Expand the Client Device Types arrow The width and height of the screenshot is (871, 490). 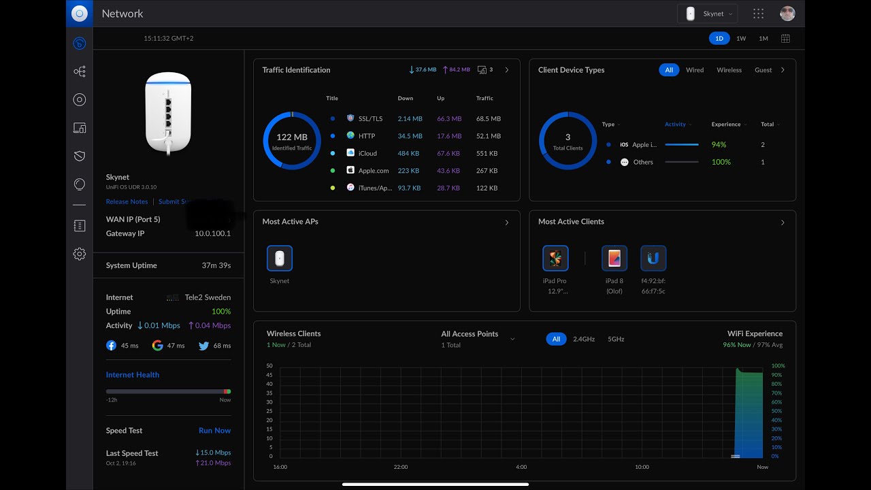[x=783, y=70]
